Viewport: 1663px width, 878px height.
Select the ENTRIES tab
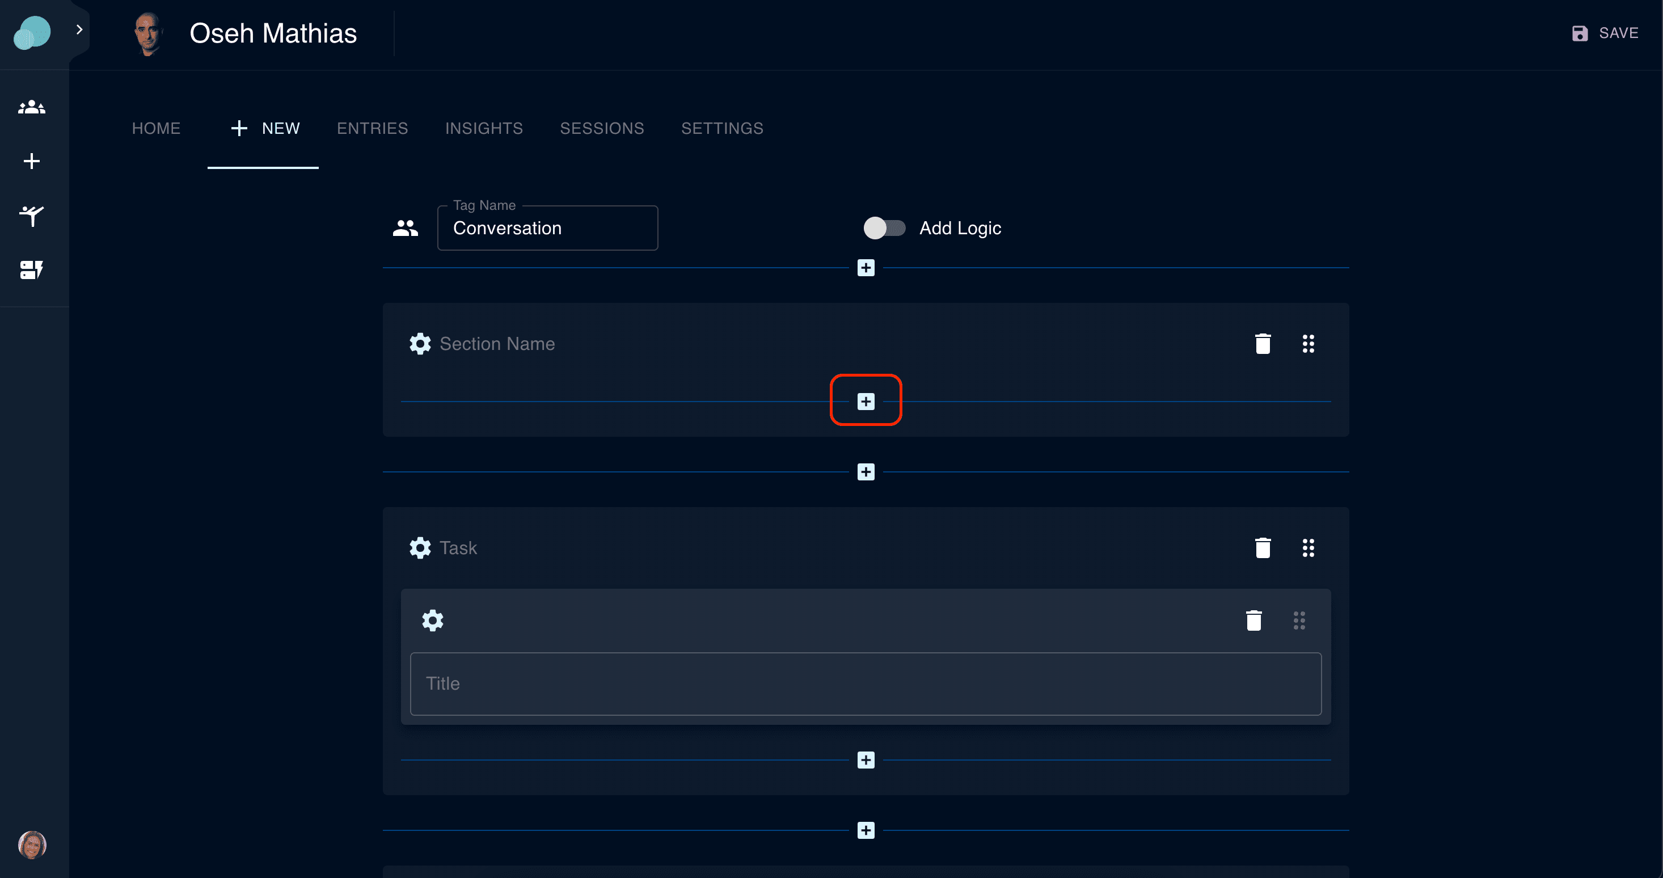372,128
